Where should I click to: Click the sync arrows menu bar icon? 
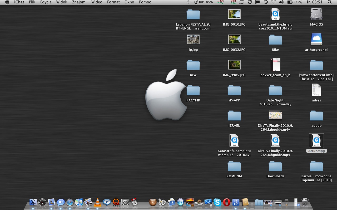coord(250,2)
